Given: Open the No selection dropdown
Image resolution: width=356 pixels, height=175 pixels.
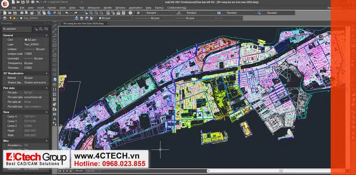Looking at the screenshot, I should point(17,29).
